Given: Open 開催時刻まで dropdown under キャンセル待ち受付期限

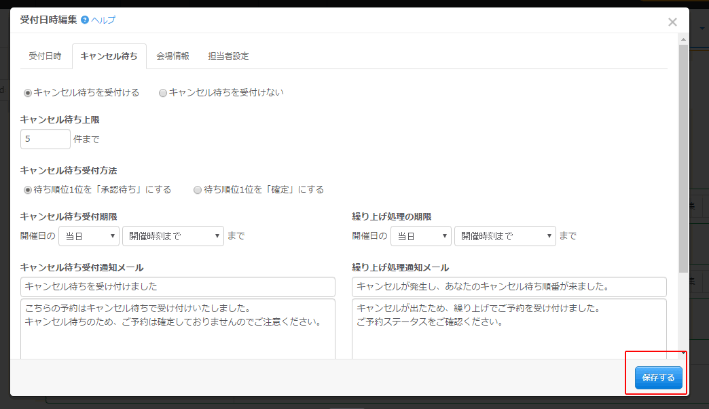Looking at the screenshot, I should 172,236.
